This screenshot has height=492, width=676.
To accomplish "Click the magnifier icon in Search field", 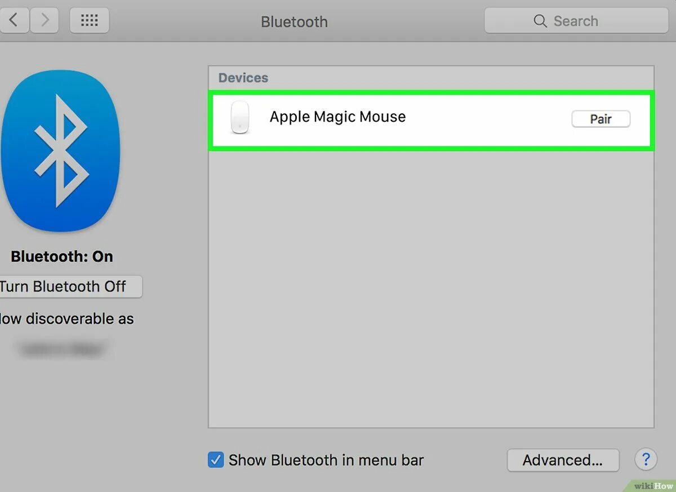I will point(540,21).
